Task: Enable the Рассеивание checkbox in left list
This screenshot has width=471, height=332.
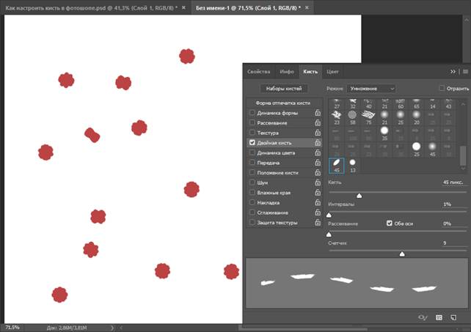Action: (x=252, y=123)
